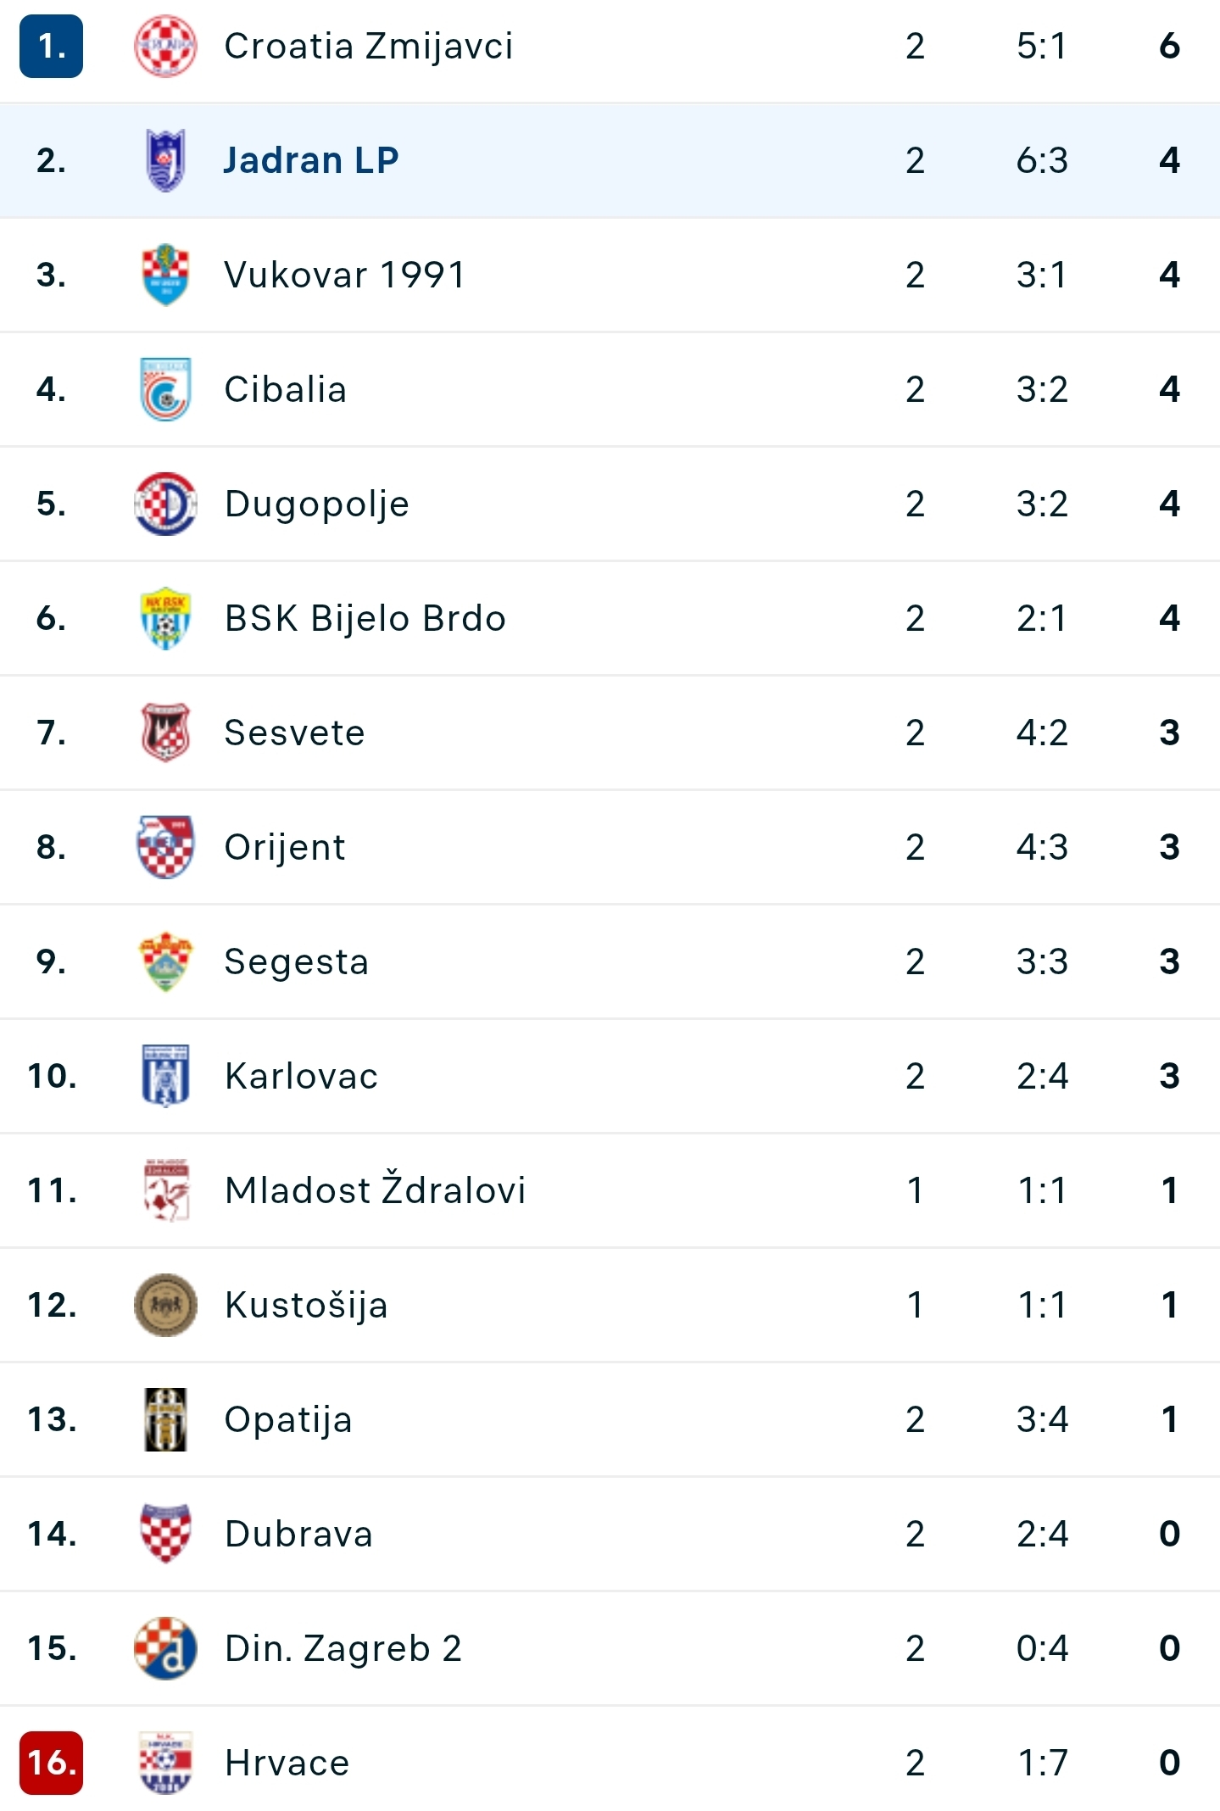Image resolution: width=1220 pixels, height=1811 pixels.
Task: Select the highlighted Jadran LP team name
Action: pyautogui.click(x=310, y=160)
